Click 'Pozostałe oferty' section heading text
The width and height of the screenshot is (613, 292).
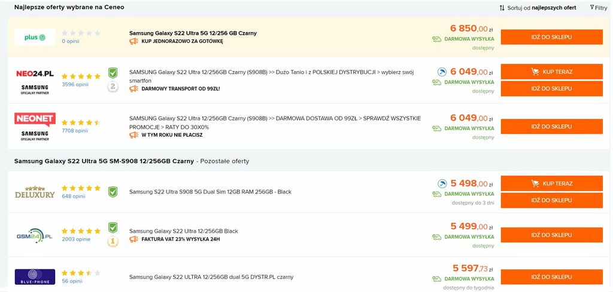tap(225, 161)
